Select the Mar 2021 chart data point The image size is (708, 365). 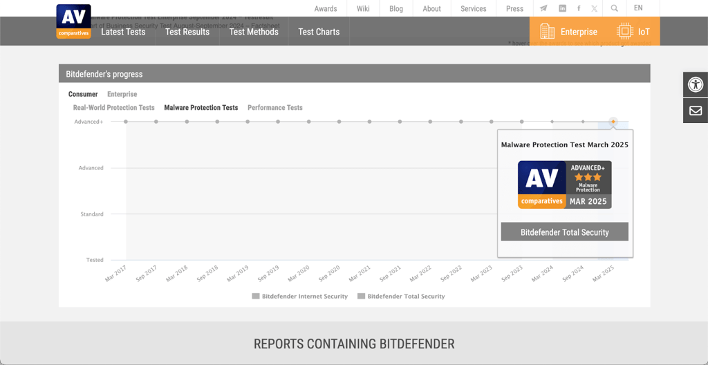[369, 122]
